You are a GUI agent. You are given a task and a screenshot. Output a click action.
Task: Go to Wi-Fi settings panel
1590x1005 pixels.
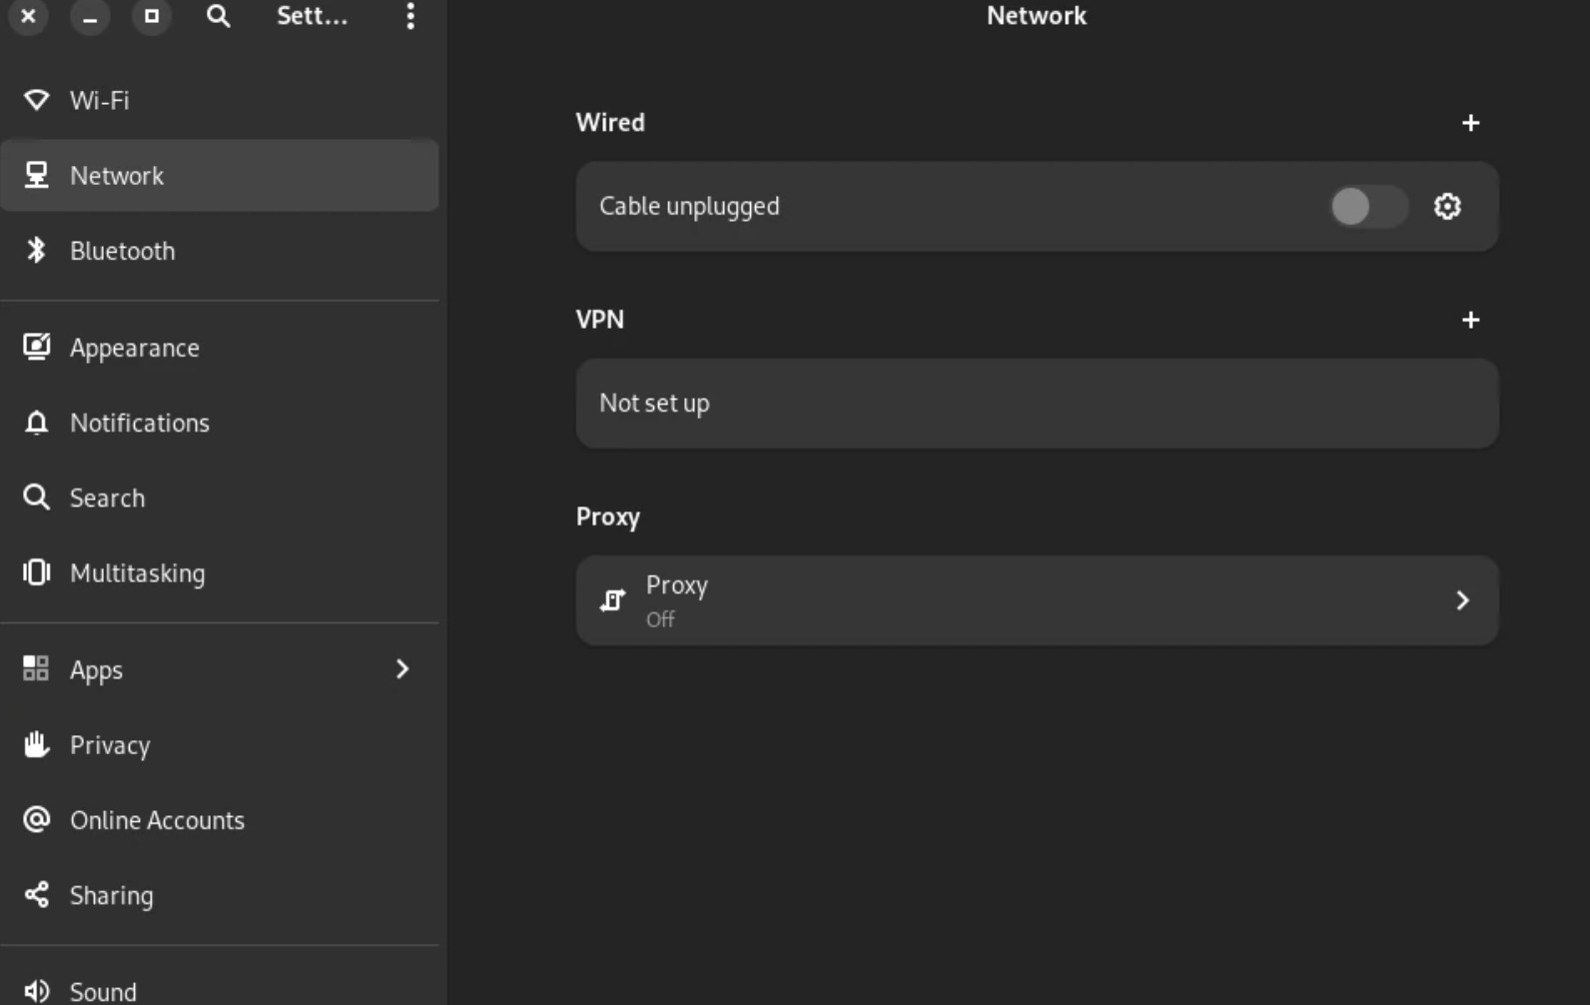[220, 100]
